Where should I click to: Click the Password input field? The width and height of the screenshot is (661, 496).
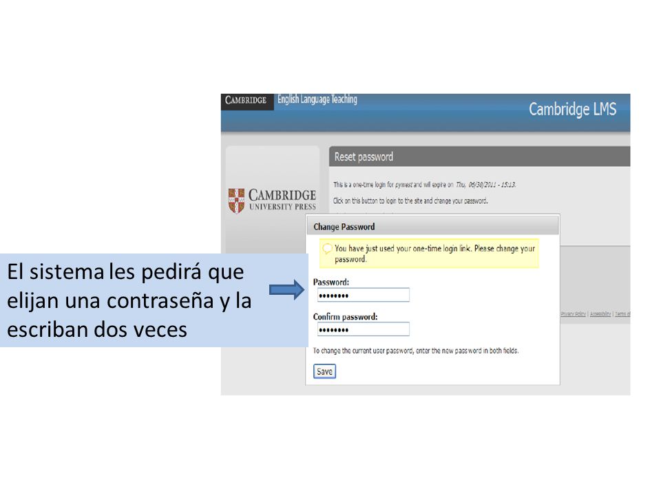pyautogui.click(x=363, y=295)
